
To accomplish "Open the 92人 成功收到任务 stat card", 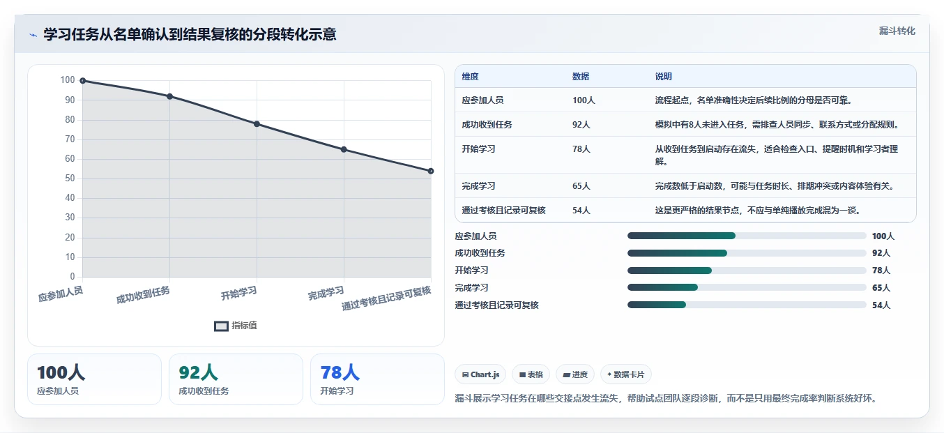I will (236, 379).
